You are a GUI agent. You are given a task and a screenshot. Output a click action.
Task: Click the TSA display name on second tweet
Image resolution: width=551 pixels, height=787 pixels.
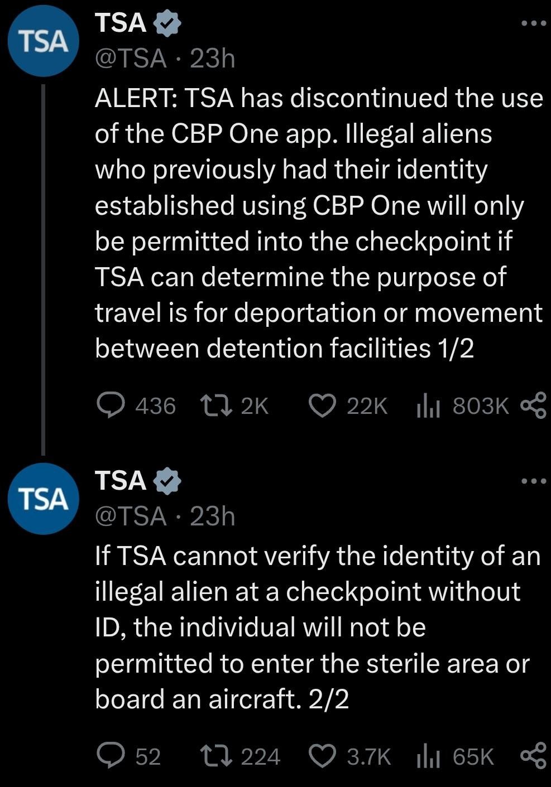coord(121,481)
